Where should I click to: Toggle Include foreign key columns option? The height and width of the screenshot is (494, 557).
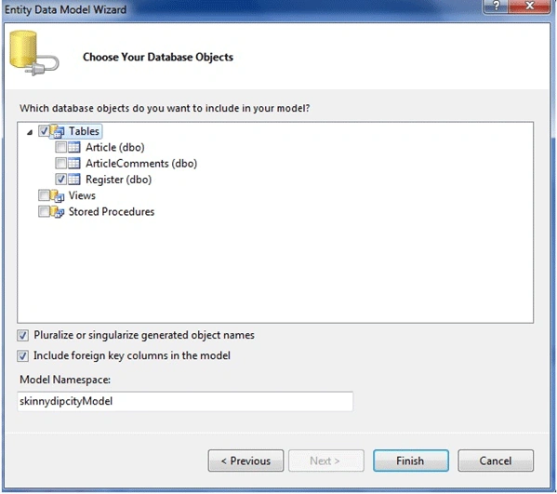22,355
